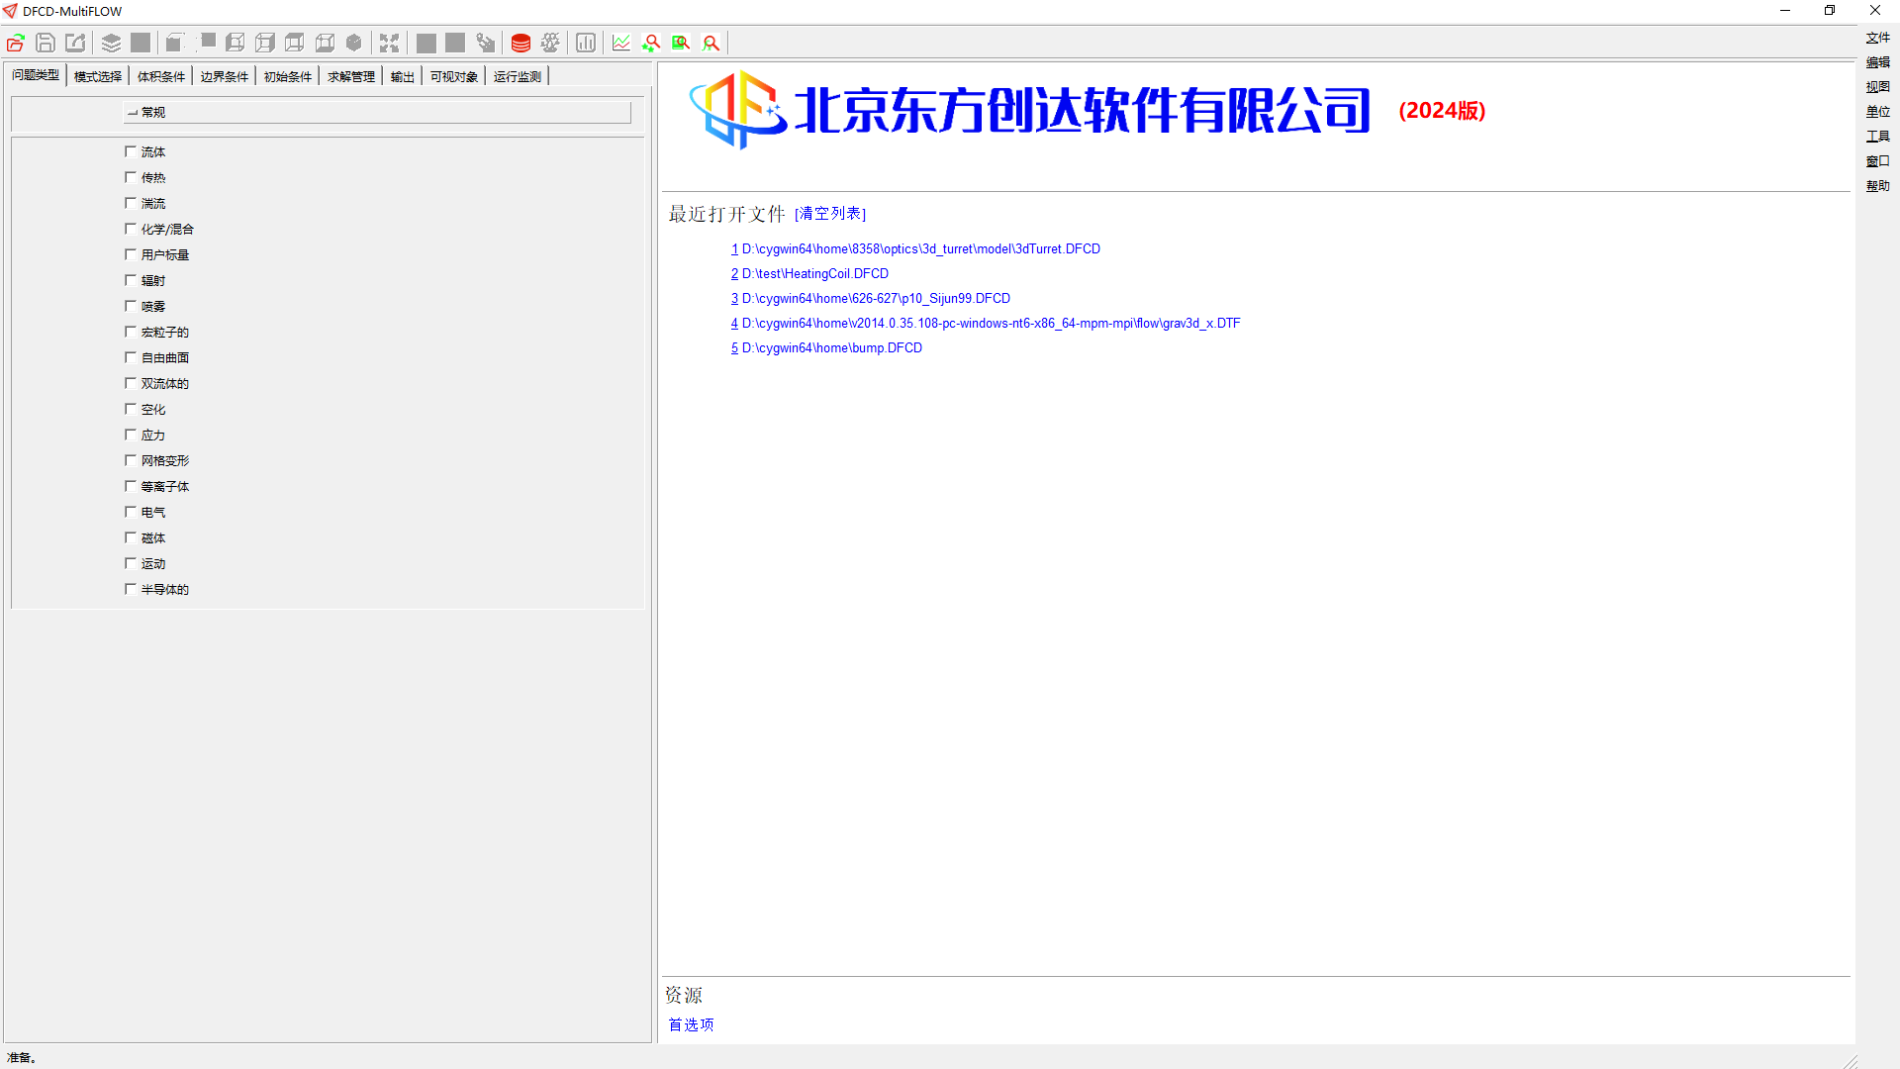1900x1069 pixels.
Task: Click the export arrow icon in toolbar
Action: coord(75,43)
